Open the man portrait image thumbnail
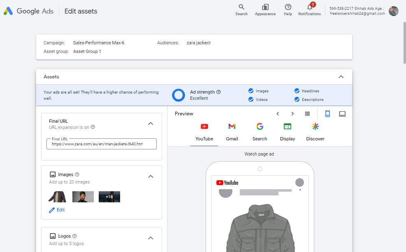 coord(83,197)
